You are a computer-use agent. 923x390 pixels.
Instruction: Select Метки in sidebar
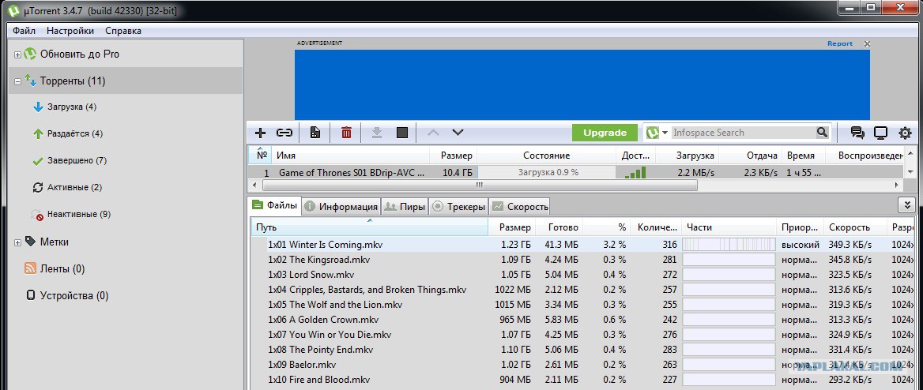click(x=55, y=242)
